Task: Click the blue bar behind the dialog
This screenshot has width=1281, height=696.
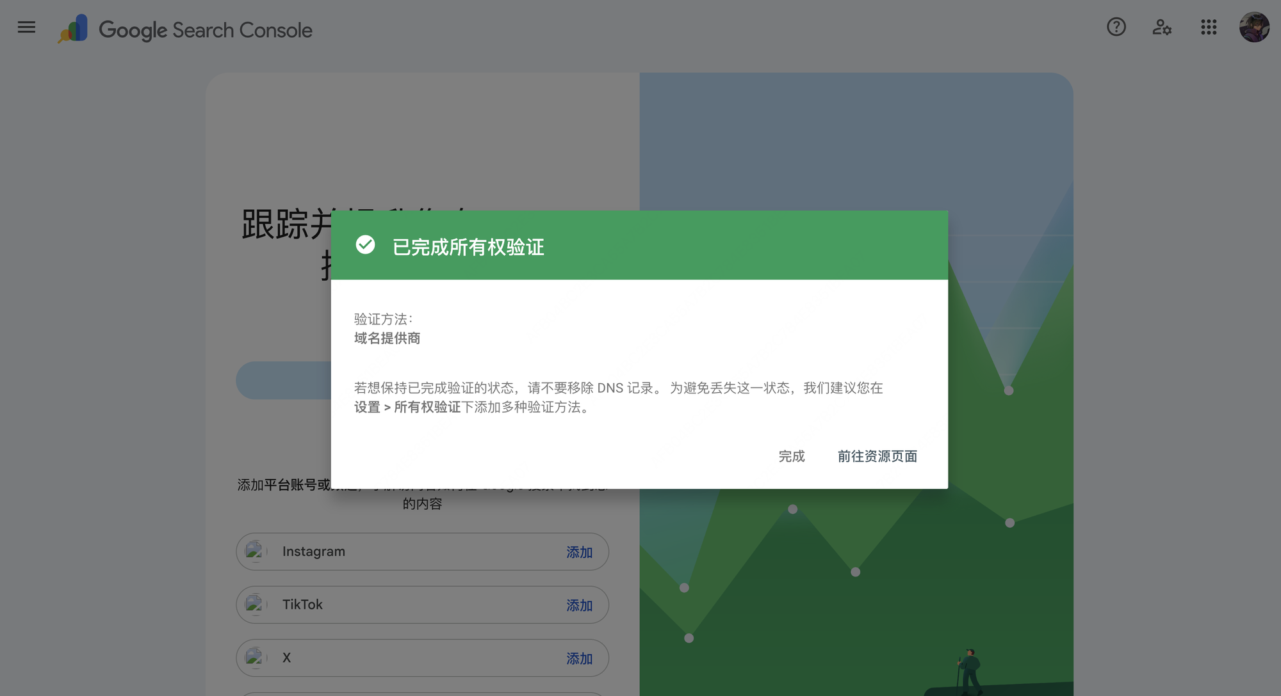Action: tap(283, 381)
